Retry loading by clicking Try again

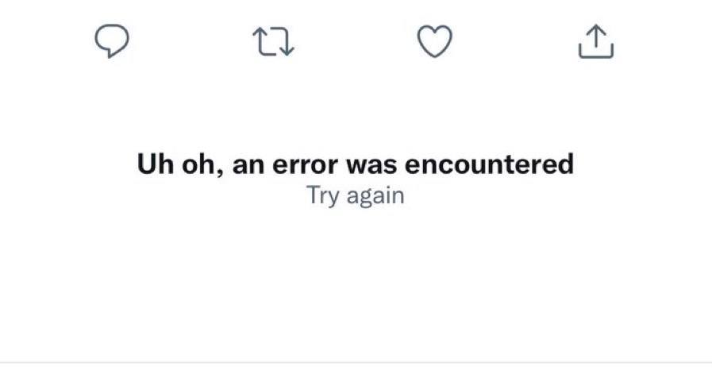click(x=355, y=195)
